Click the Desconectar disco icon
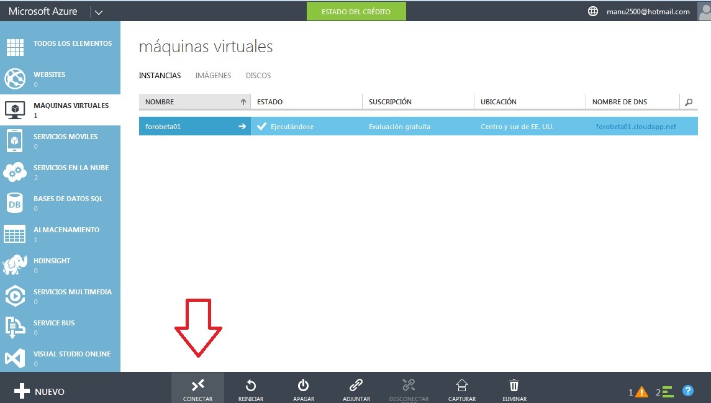The image size is (711, 403). (409, 386)
